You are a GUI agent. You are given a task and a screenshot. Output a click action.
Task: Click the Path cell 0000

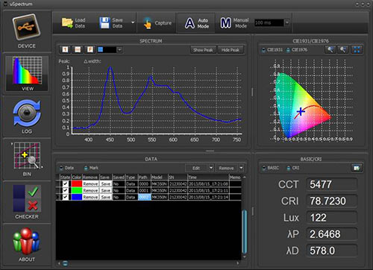click(144, 184)
